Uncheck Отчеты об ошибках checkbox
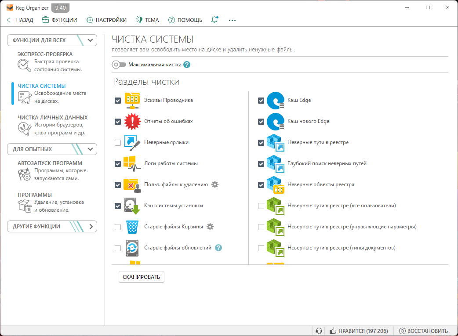 (118, 121)
